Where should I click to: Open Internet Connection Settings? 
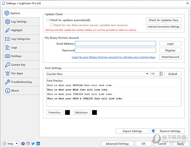[x=164, y=27]
